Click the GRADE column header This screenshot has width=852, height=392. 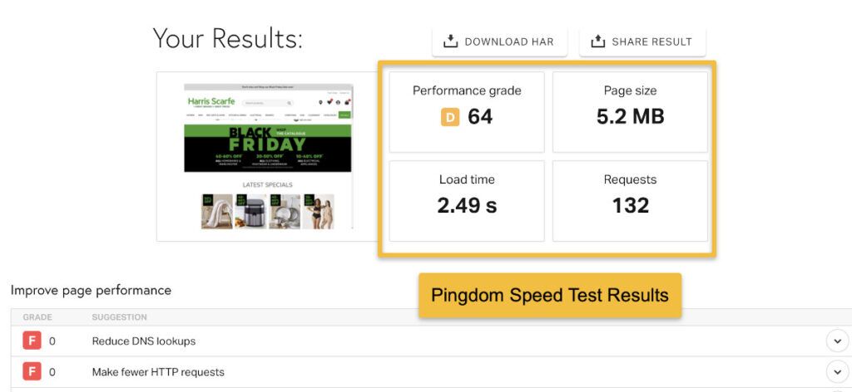(x=37, y=317)
